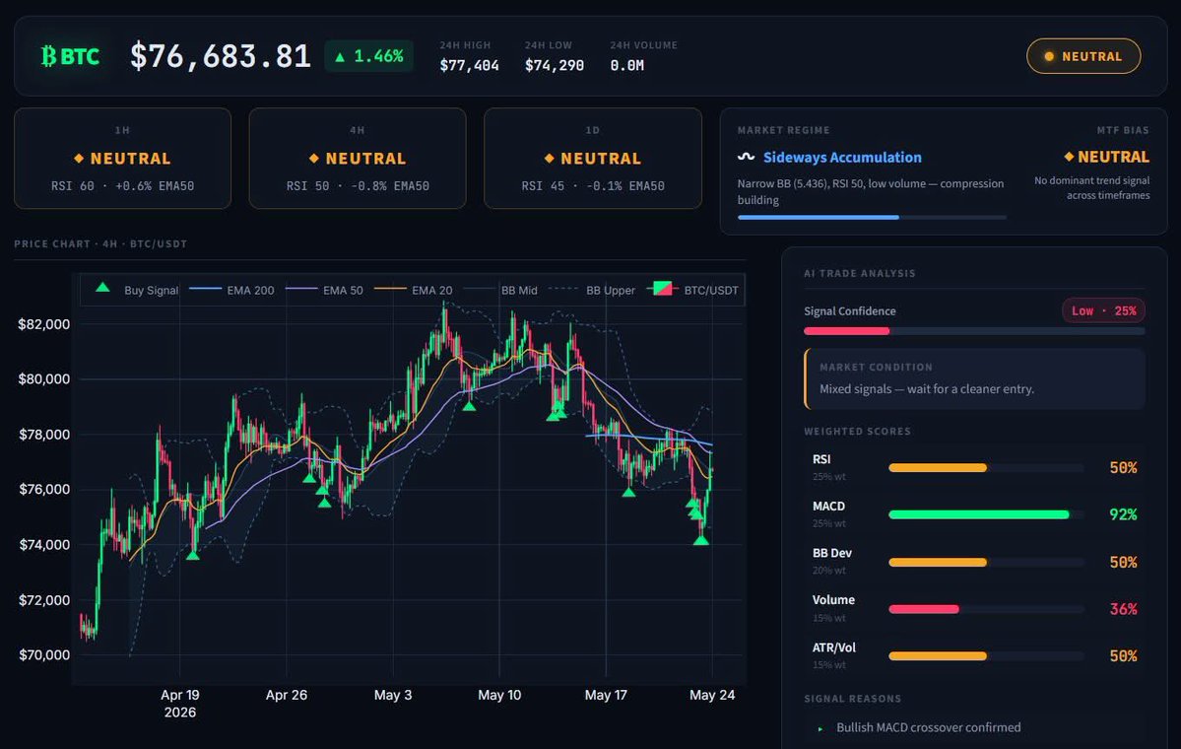Click the BB Dev 50% score bar
The width and height of the screenshot is (1181, 749).
[x=986, y=562]
